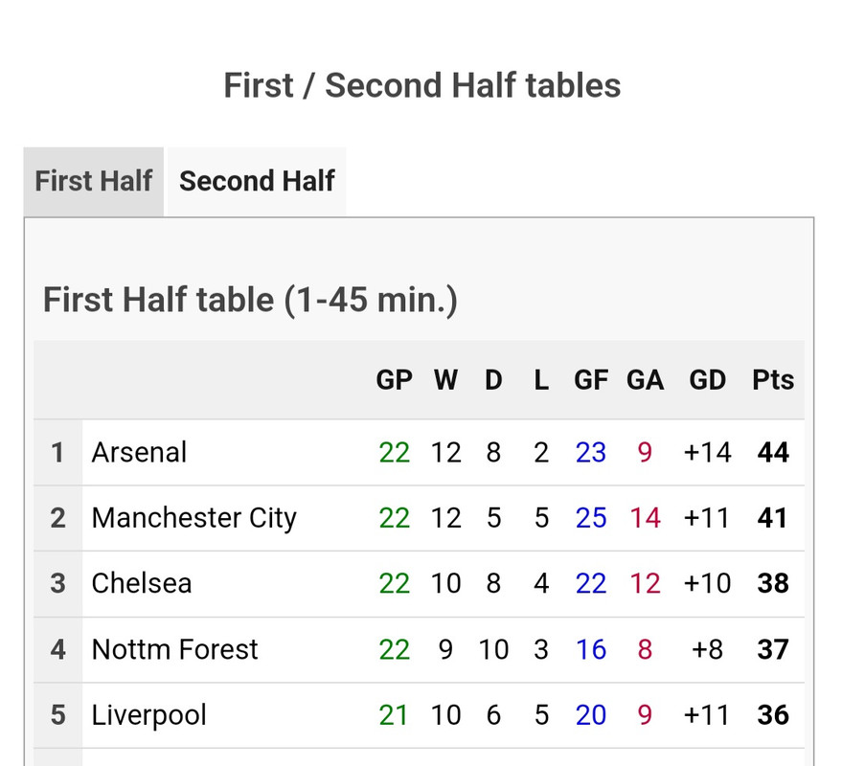Sort by GD column header

point(707,380)
